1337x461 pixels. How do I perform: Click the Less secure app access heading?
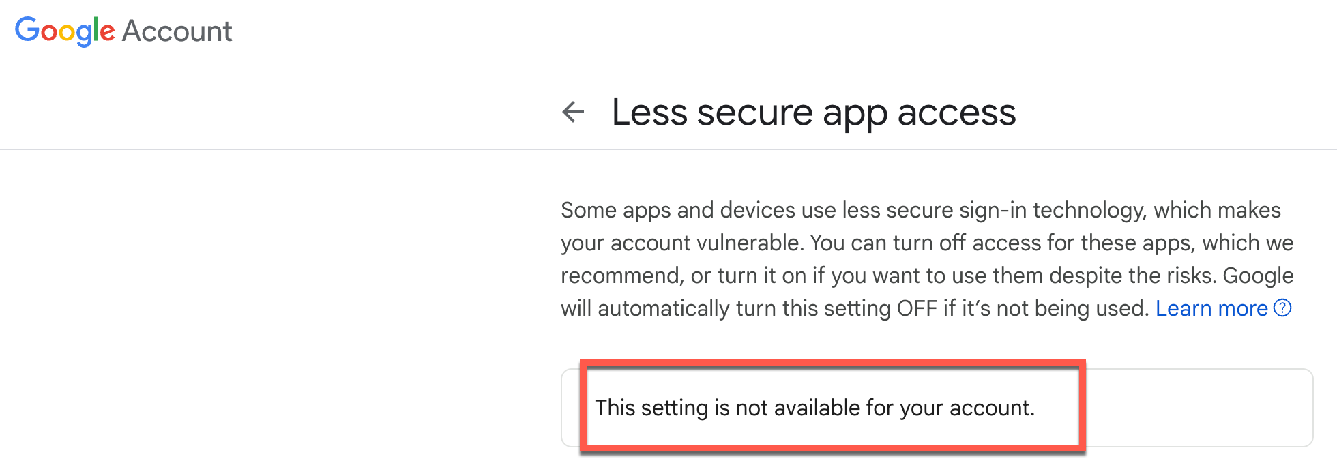(x=813, y=112)
